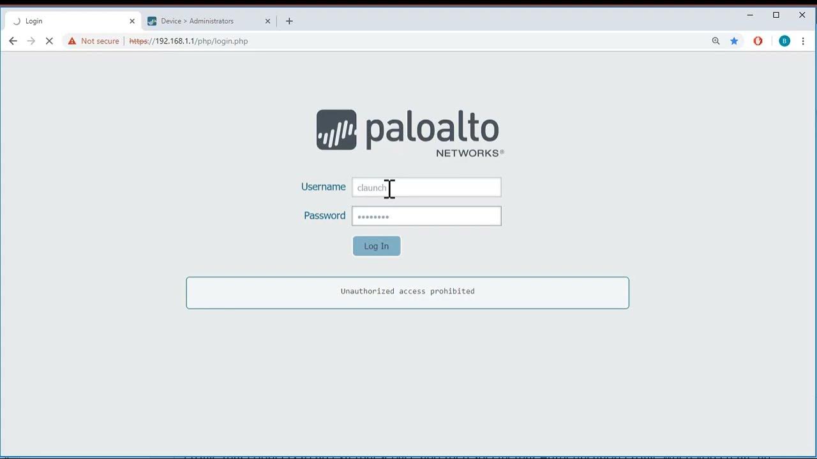817x459 pixels.
Task: Open Chrome three-dot menu
Action: click(804, 41)
